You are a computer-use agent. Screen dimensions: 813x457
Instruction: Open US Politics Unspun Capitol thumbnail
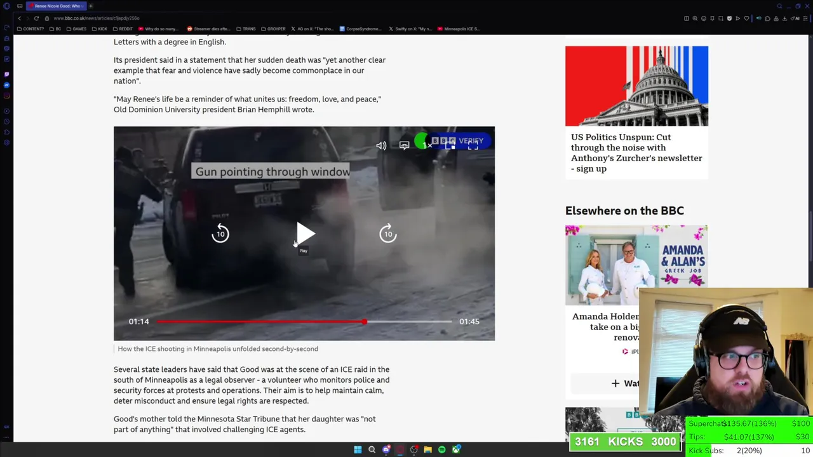tap(636, 86)
